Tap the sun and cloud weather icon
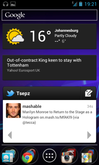The height and width of the screenshot is (165, 99). [15, 36]
